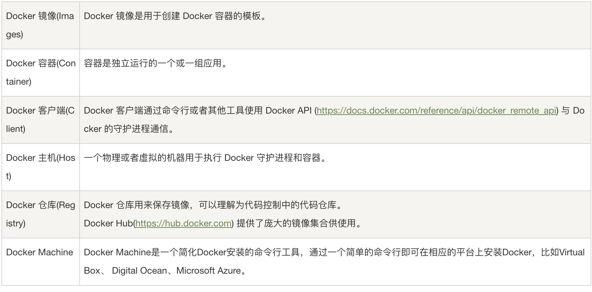Click text 'cker 的守护进程通信。'
This screenshot has height=292, width=592.
pos(129,129)
